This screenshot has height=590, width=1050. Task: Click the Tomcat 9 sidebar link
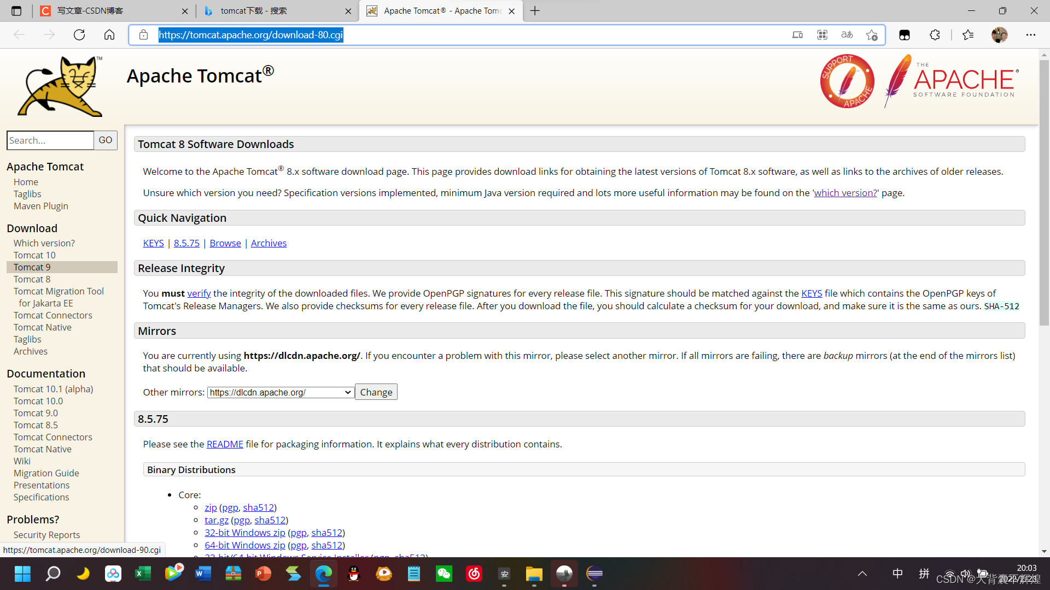[x=32, y=267]
